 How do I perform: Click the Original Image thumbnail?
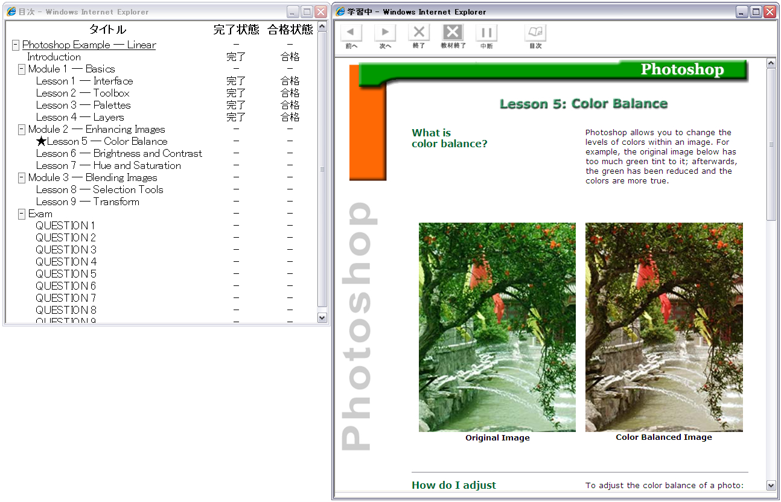(497, 327)
